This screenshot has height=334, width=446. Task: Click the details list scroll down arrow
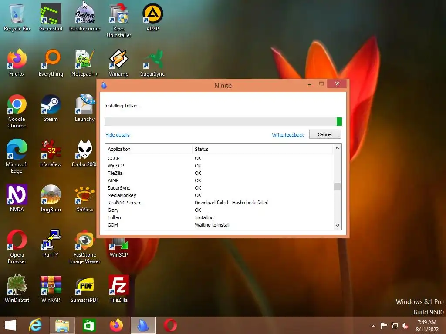(338, 226)
